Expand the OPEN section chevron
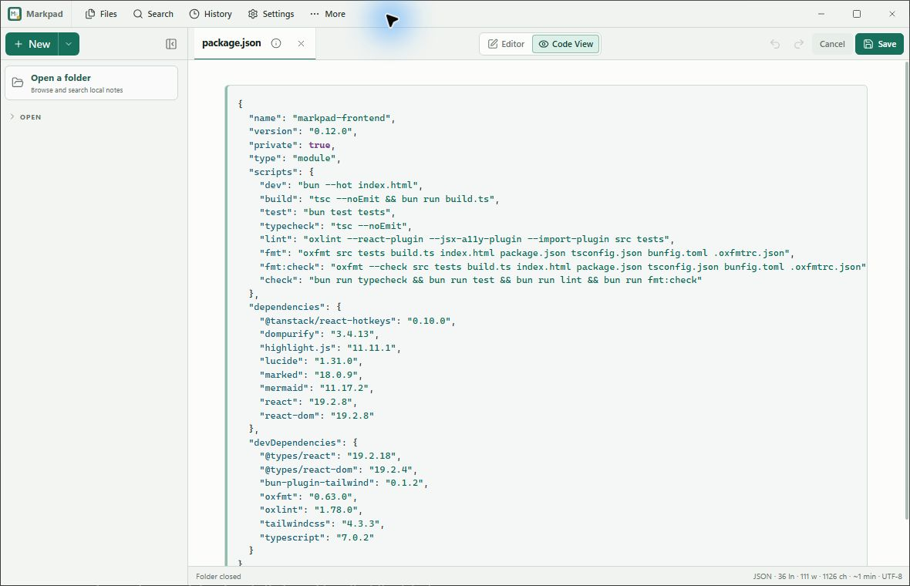This screenshot has height=586, width=910. point(12,116)
